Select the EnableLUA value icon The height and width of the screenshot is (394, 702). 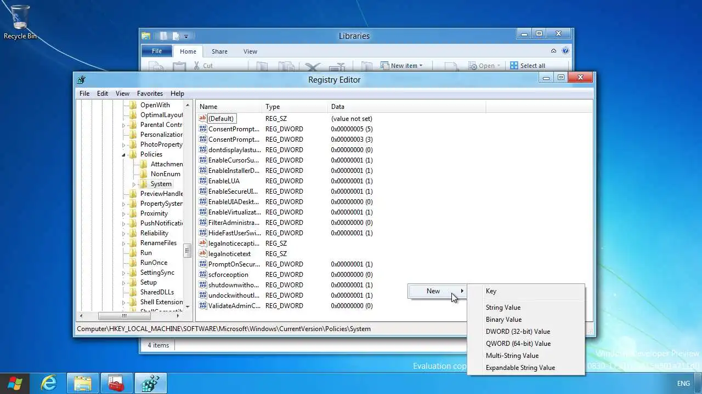click(x=203, y=181)
